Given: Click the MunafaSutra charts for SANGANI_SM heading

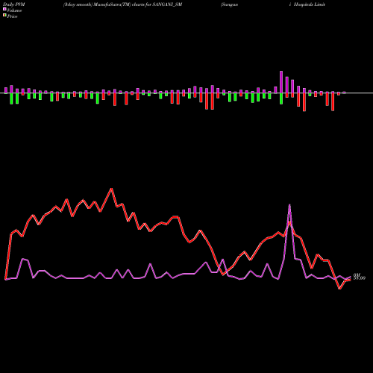Looking at the screenshot, I should click(x=122, y=4).
